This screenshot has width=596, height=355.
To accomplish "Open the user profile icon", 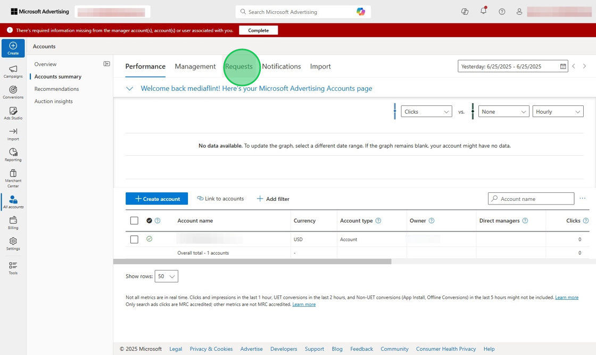I will 519,12.
